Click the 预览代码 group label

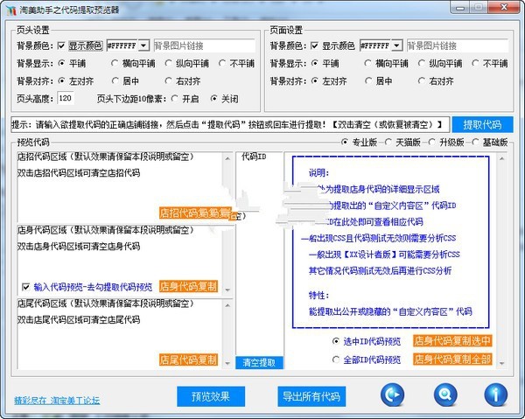(x=33, y=143)
